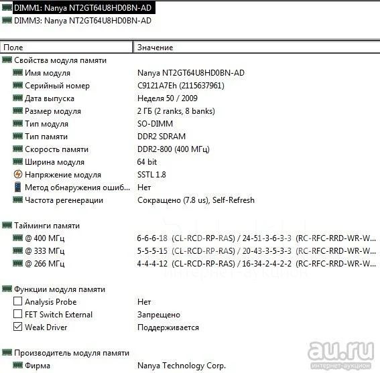The height and width of the screenshot is (373, 380).
Task: Click the Значение column header
Action: (257, 48)
